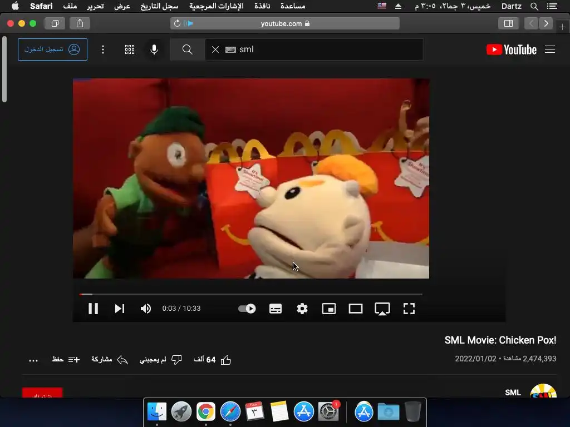Open System Preferences from the Dock
The image size is (570, 427).
pos(328,411)
